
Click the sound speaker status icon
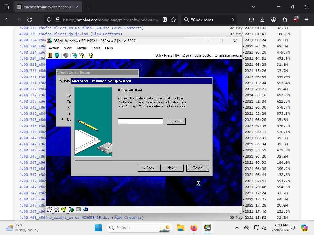pyautogui.click(x=86, y=209)
